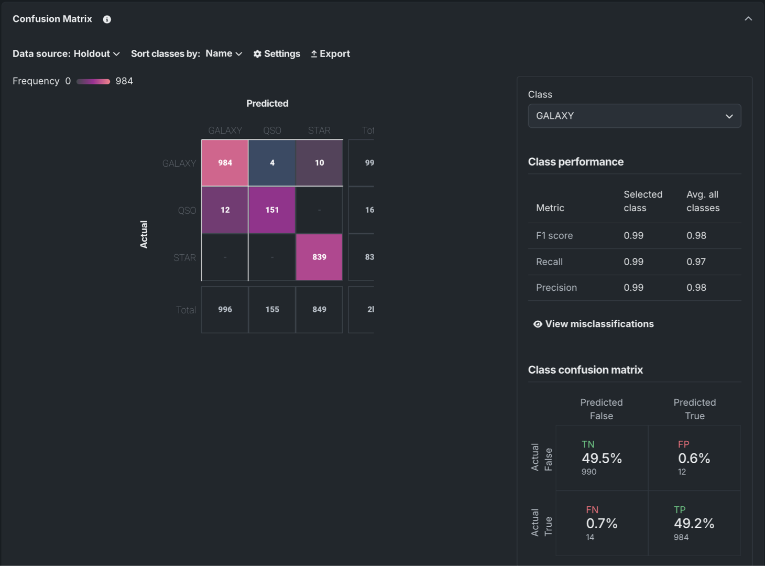Open the Sort classes by Name dropdown
This screenshot has width=765, height=566.
[x=223, y=54]
